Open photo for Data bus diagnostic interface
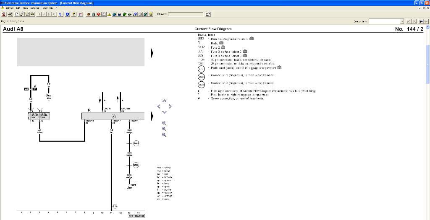 pos(252,39)
